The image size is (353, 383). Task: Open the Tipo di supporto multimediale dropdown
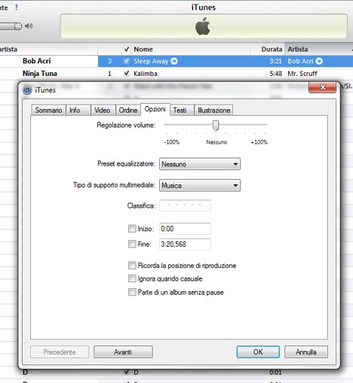point(200,185)
